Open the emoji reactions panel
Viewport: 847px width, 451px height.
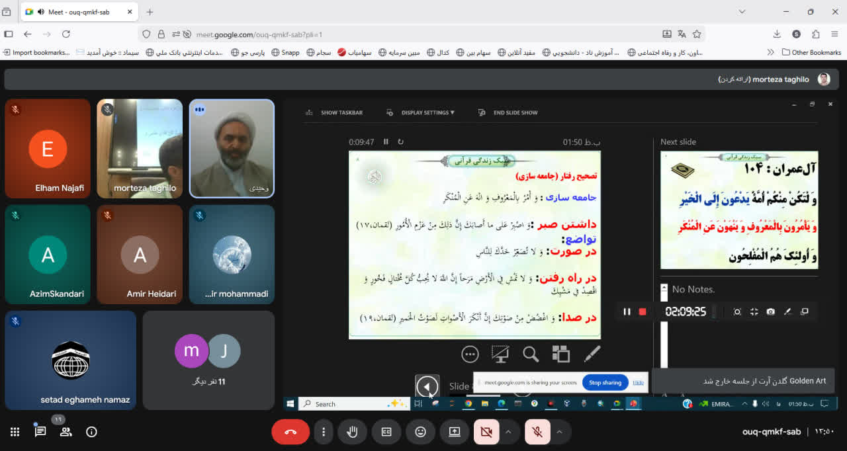point(420,432)
